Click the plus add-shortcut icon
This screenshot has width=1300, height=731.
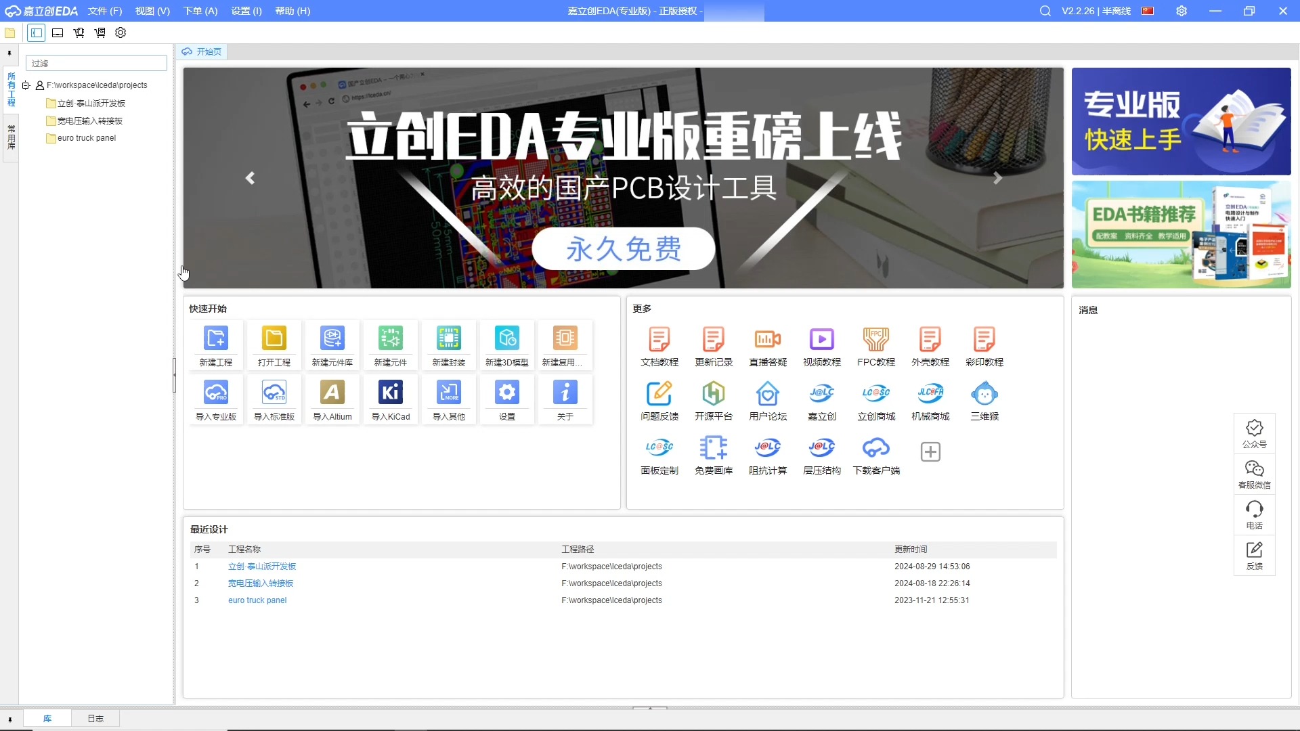click(930, 452)
